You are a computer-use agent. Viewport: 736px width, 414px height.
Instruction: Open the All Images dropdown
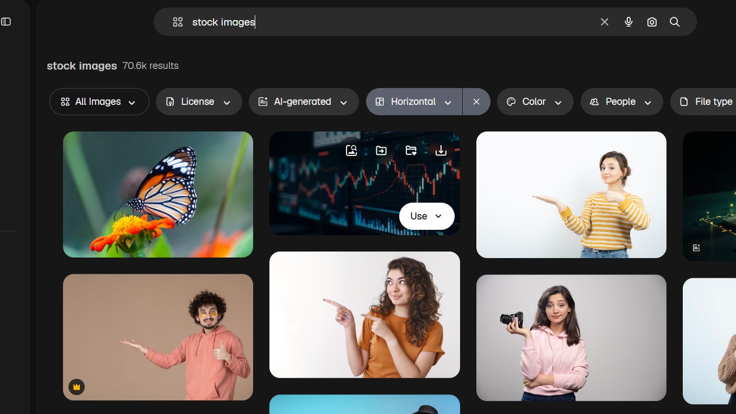point(99,102)
